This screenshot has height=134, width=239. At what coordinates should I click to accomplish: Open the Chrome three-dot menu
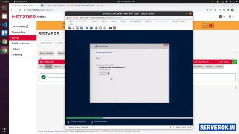tap(236, 10)
